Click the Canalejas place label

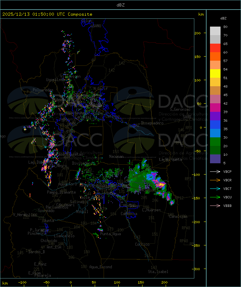click(178, 216)
